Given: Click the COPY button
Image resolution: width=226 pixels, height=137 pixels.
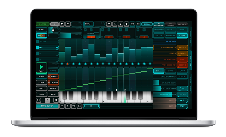Looking at the screenshot, I should click(x=41, y=88).
